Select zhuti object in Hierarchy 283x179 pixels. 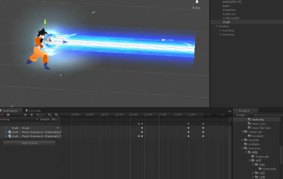pos(226,22)
